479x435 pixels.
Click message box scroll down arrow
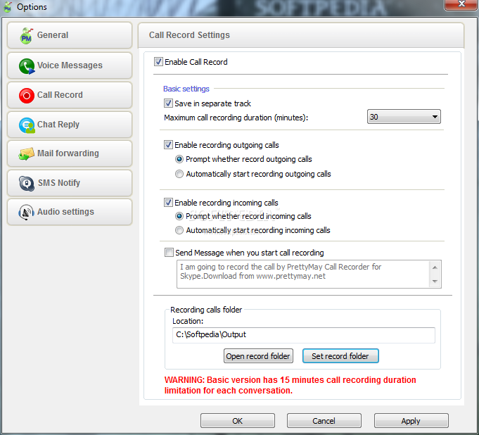tap(435, 282)
